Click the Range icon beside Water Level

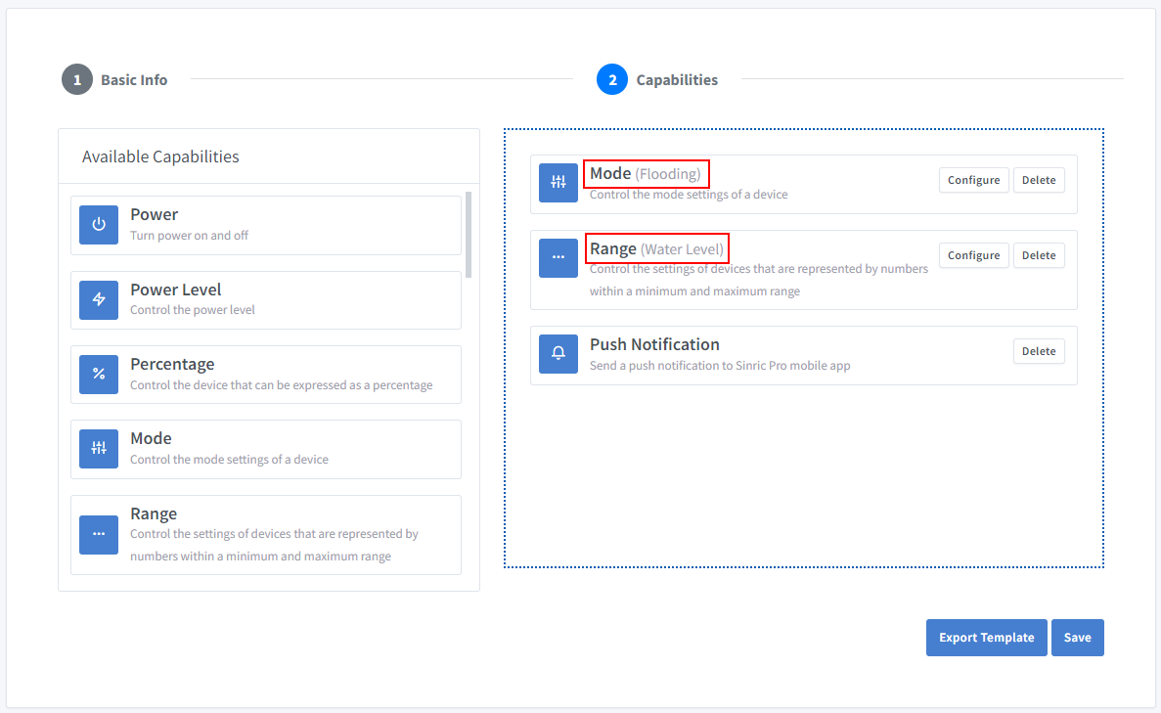(558, 257)
